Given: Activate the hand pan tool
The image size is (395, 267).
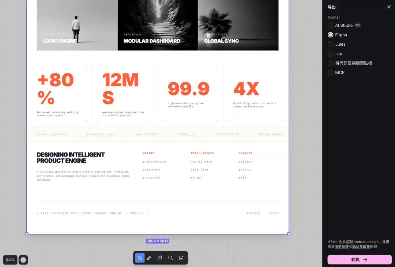Looking at the screenshot, I should pos(160,258).
